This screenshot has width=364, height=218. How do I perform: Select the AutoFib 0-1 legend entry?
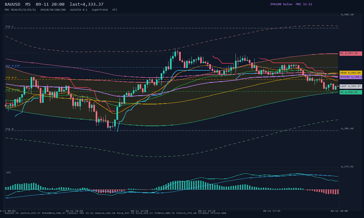79,10
